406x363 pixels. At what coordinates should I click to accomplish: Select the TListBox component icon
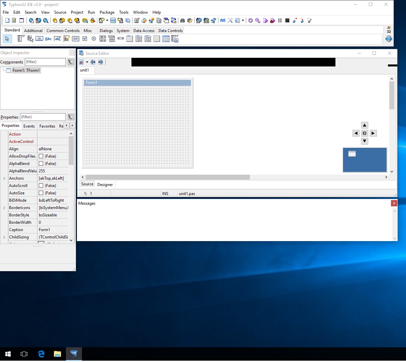103,39
